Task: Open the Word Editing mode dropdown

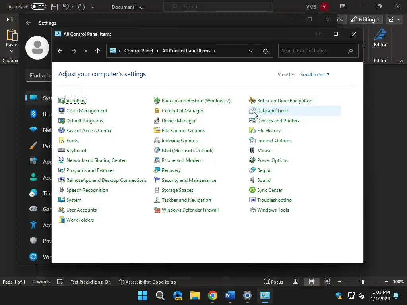Action: click(x=366, y=19)
